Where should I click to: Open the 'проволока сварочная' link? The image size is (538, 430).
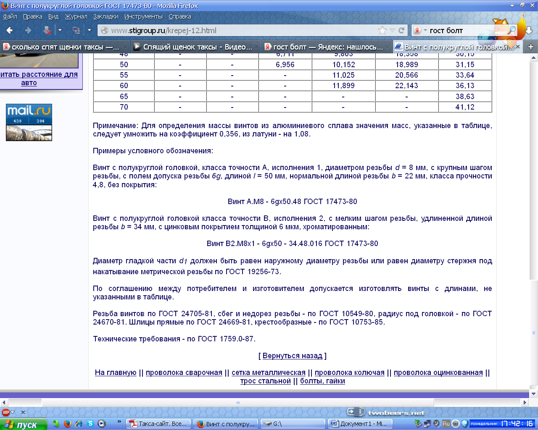coord(184,372)
